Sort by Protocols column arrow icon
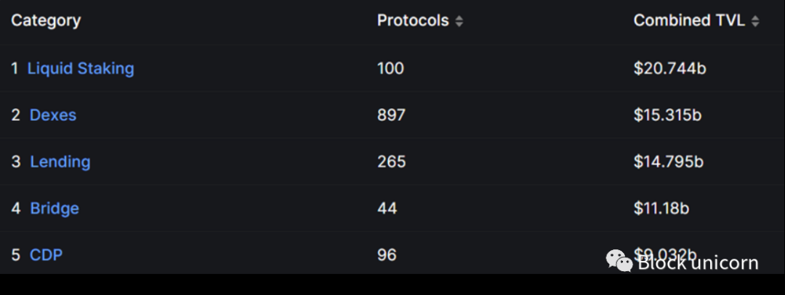This screenshot has height=295, width=785. point(459,21)
